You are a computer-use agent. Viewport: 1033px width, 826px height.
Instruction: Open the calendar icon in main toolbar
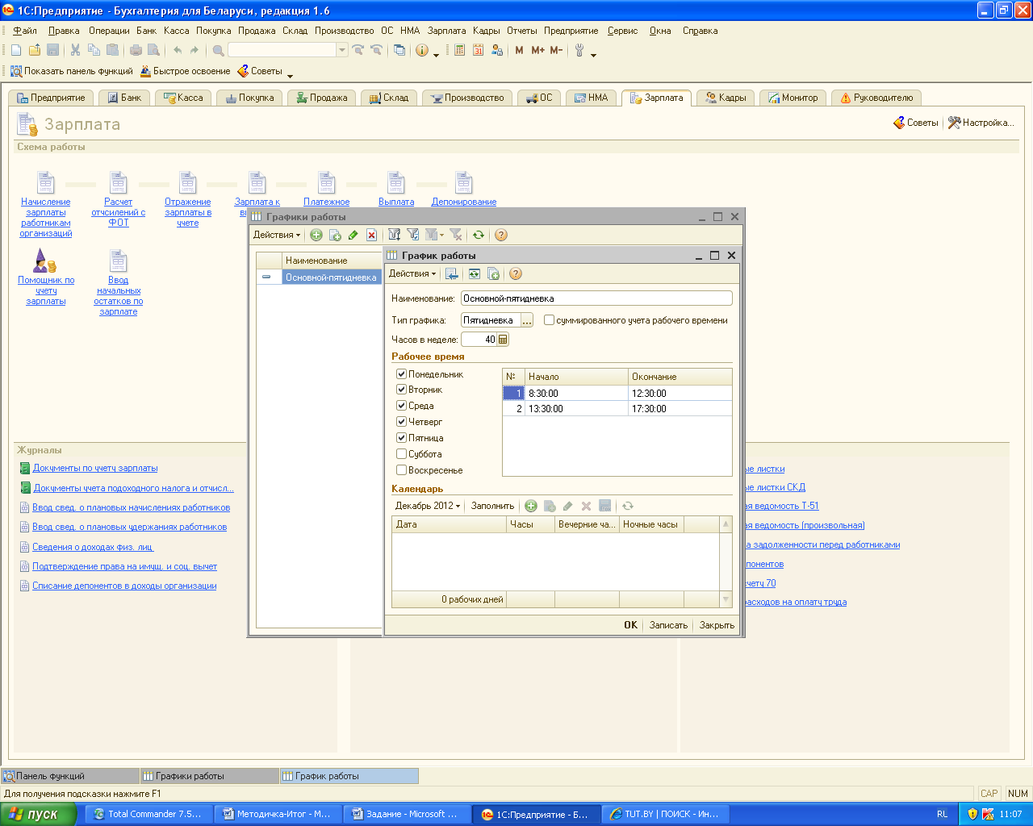(x=478, y=50)
